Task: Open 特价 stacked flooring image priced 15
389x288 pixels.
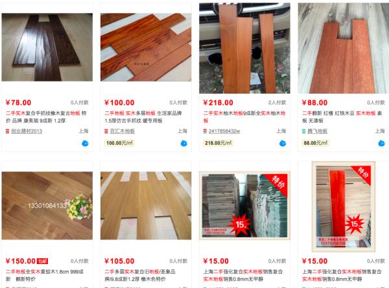Action: tap(244, 206)
